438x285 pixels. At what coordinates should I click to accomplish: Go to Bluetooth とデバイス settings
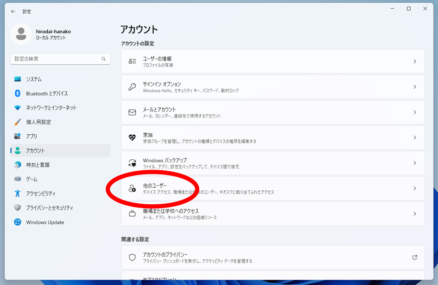click(x=60, y=93)
